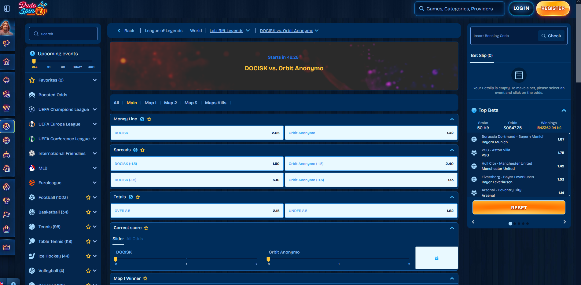Viewport: 581px width, 285px height.
Task: Switch to the Maps Kills tab
Action: pyautogui.click(x=215, y=103)
